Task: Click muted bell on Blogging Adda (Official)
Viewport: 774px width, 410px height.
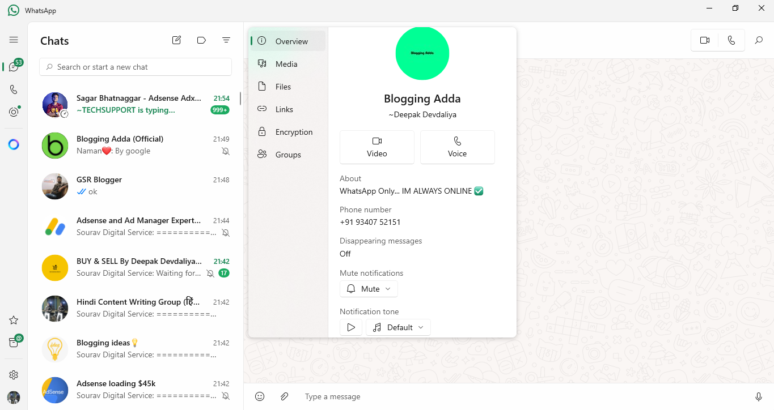Action: (x=226, y=151)
